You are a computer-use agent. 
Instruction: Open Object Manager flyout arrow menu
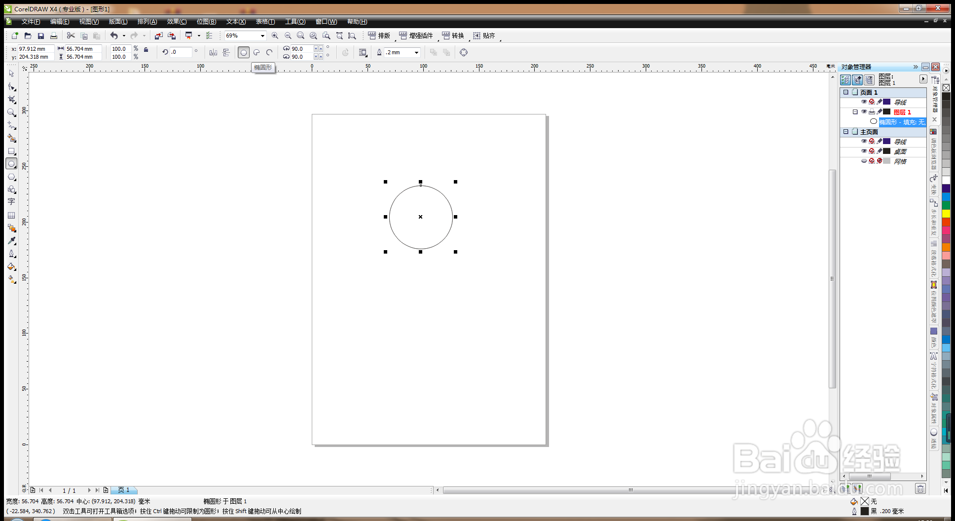[x=923, y=79]
